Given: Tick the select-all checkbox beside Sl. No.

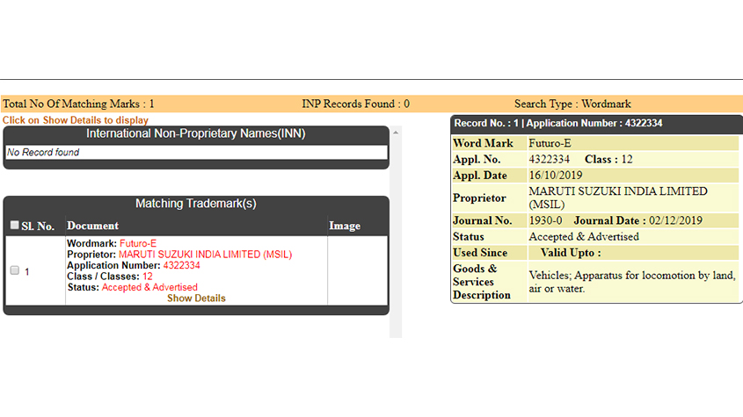Looking at the screenshot, I should [x=15, y=225].
